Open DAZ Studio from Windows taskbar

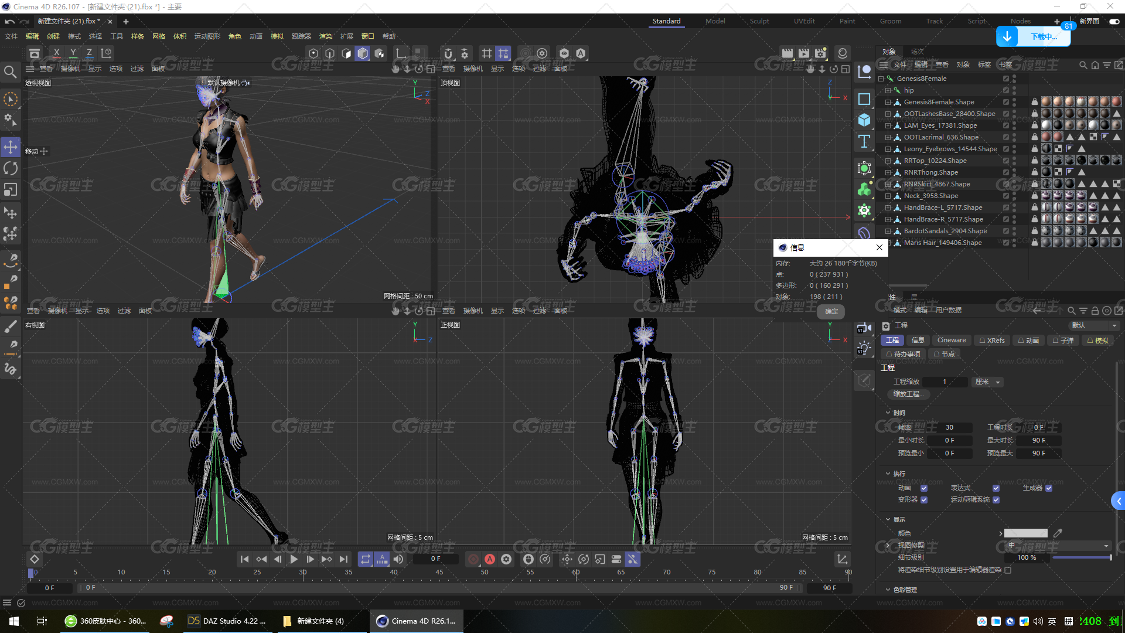click(x=227, y=621)
